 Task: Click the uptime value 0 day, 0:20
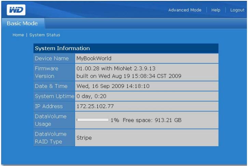[92, 96]
